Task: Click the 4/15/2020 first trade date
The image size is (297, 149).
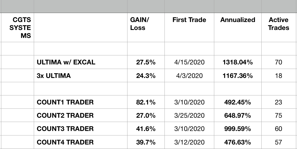Action: (x=189, y=63)
